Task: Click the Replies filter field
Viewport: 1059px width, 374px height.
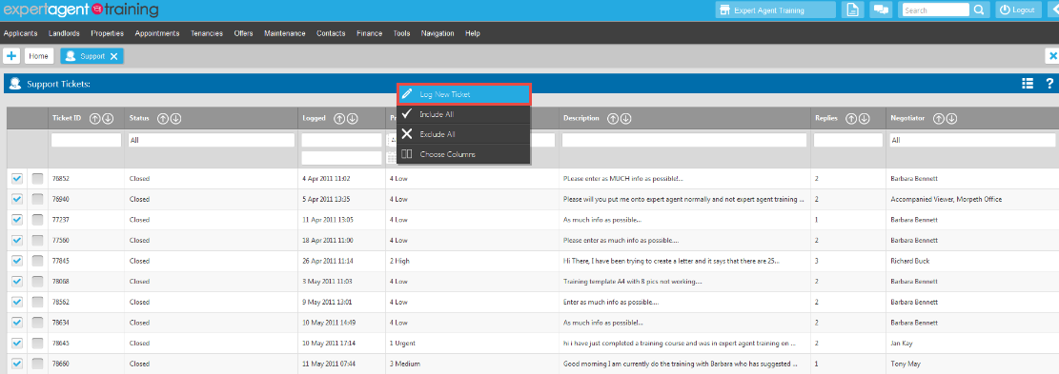Action: pos(848,140)
